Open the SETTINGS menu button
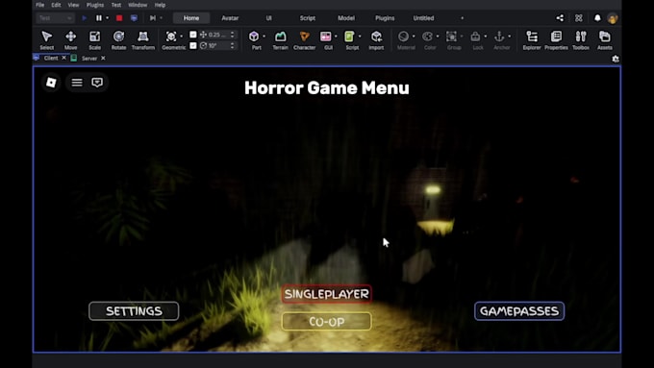The width and height of the screenshot is (654, 368). coord(134,311)
